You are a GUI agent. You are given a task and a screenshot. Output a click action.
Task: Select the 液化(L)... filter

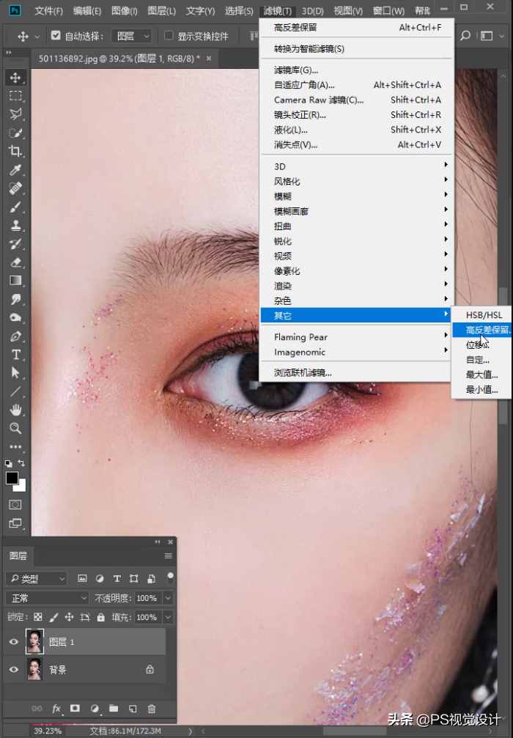[356, 130]
